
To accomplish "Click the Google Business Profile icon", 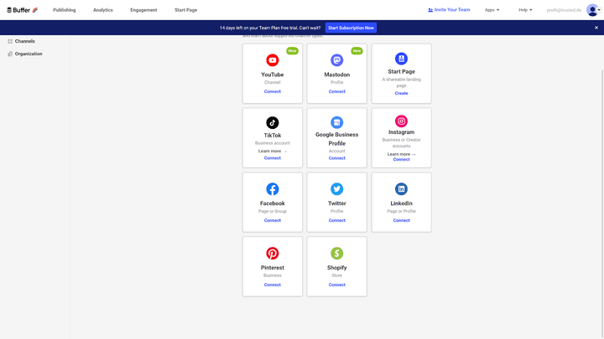I will click(x=336, y=122).
